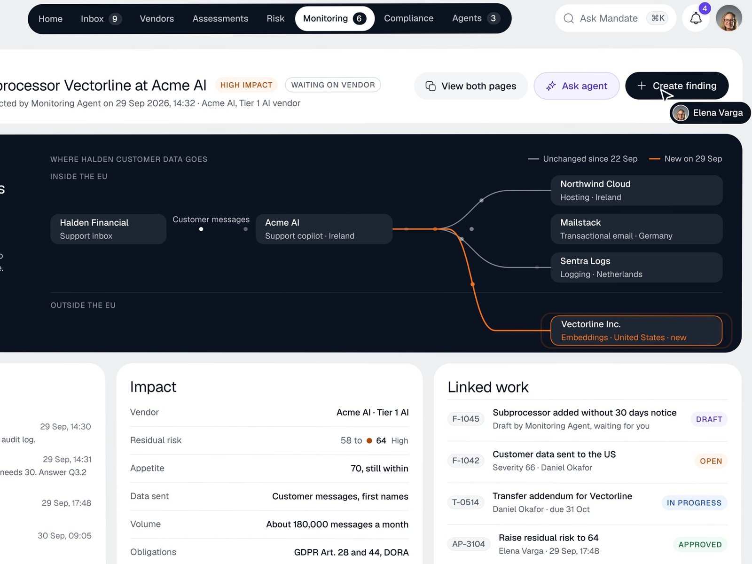Click the pages icon on View both pages
The image size is (752, 564).
pyautogui.click(x=431, y=86)
